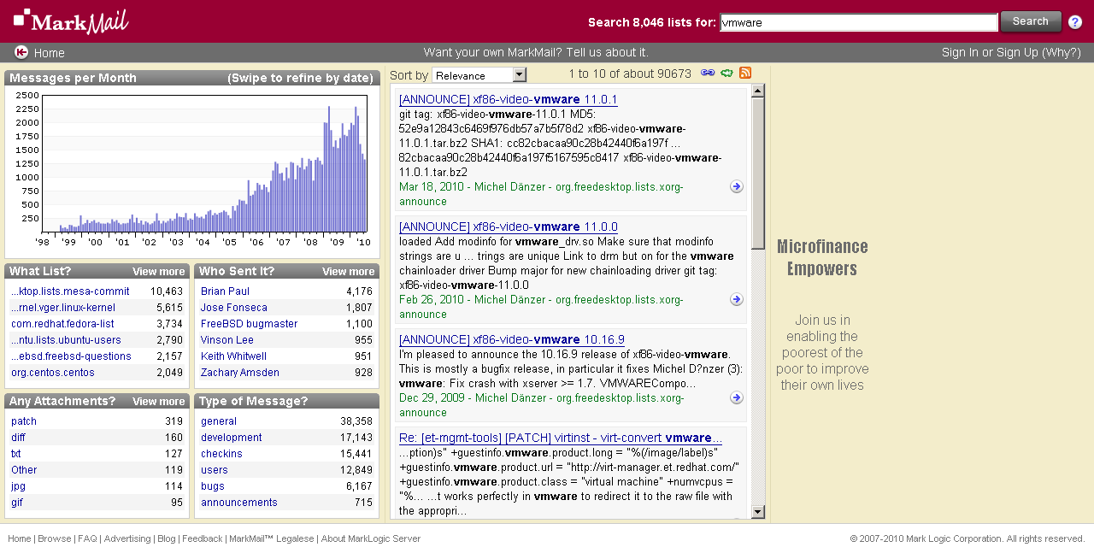Expand View more in What List panel
Screen dimensions: 1094x553
tap(159, 272)
